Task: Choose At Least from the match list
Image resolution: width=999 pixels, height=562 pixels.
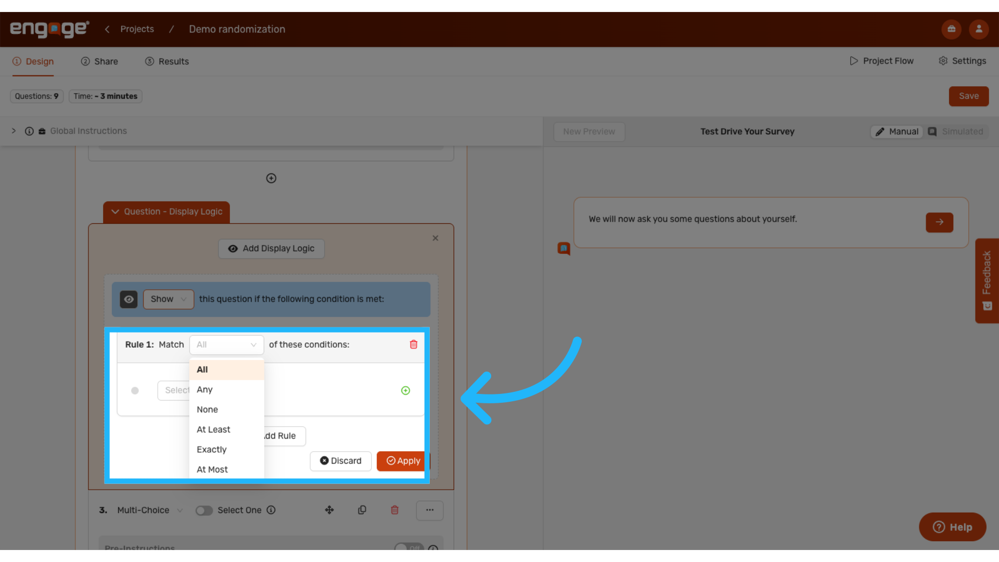Action: [x=227, y=429]
